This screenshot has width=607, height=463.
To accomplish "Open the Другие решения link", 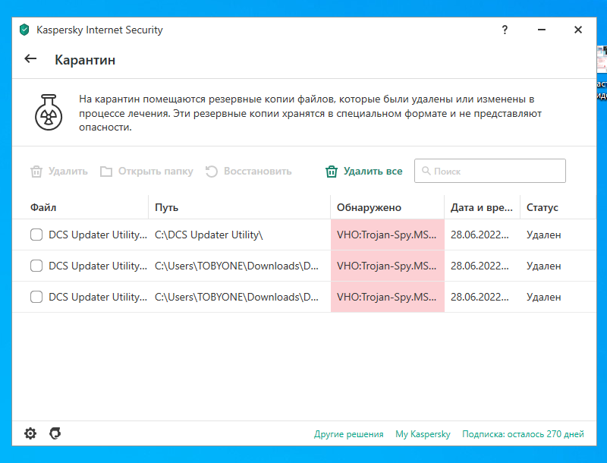I will pyautogui.click(x=348, y=434).
